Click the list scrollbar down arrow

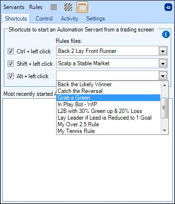pos(165,131)
